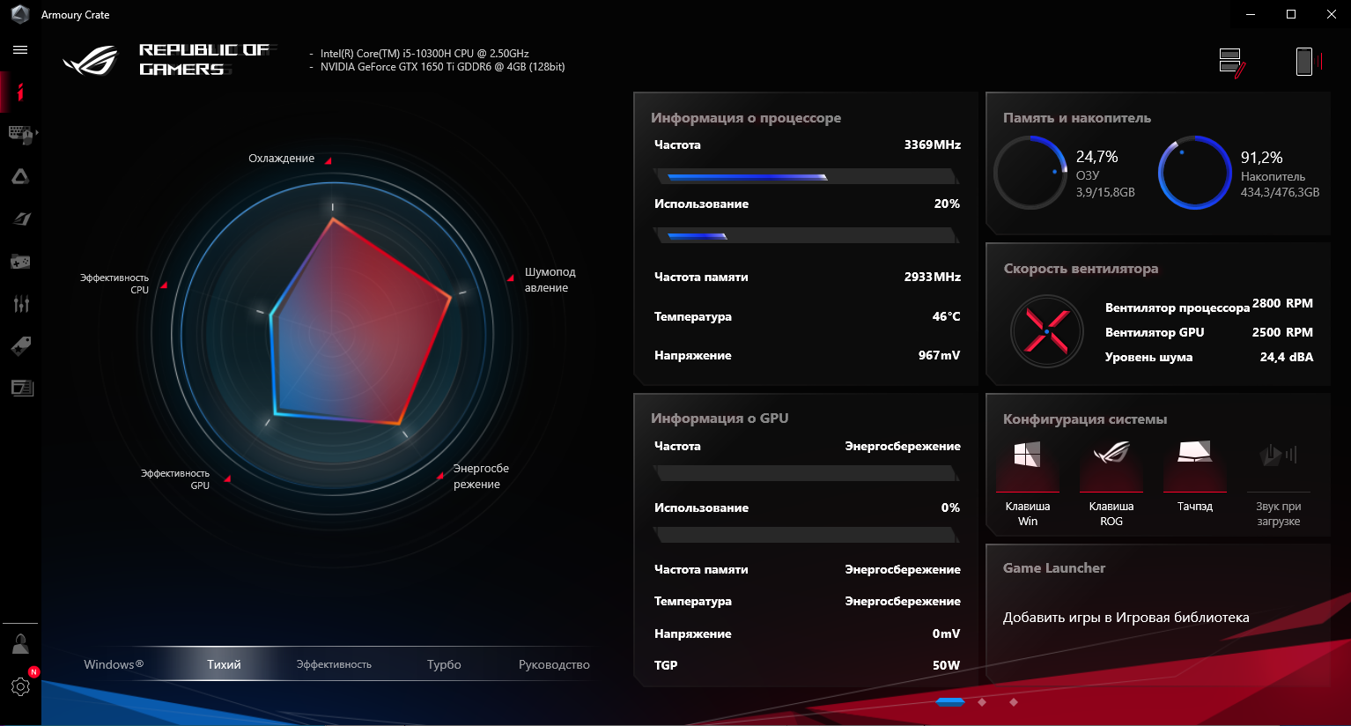Click the TGP 50W value

pos(947,665)
